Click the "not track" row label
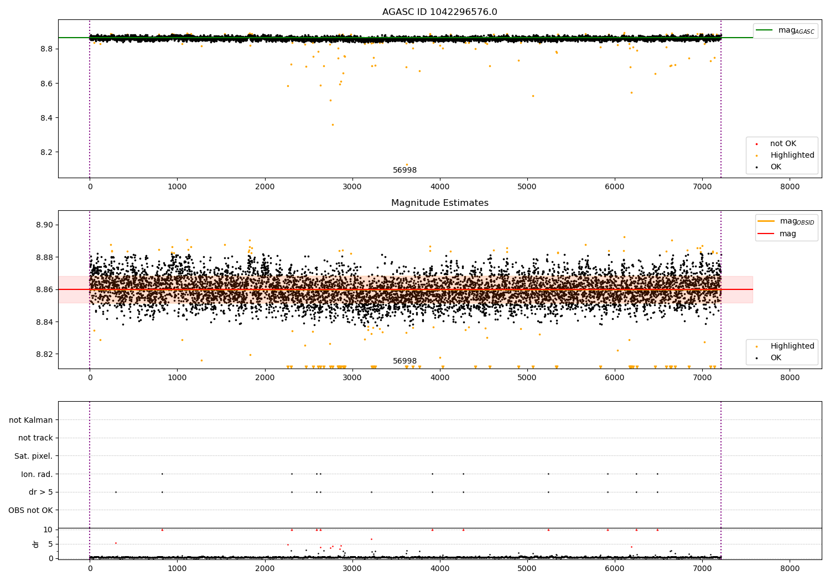 (35, 438)
